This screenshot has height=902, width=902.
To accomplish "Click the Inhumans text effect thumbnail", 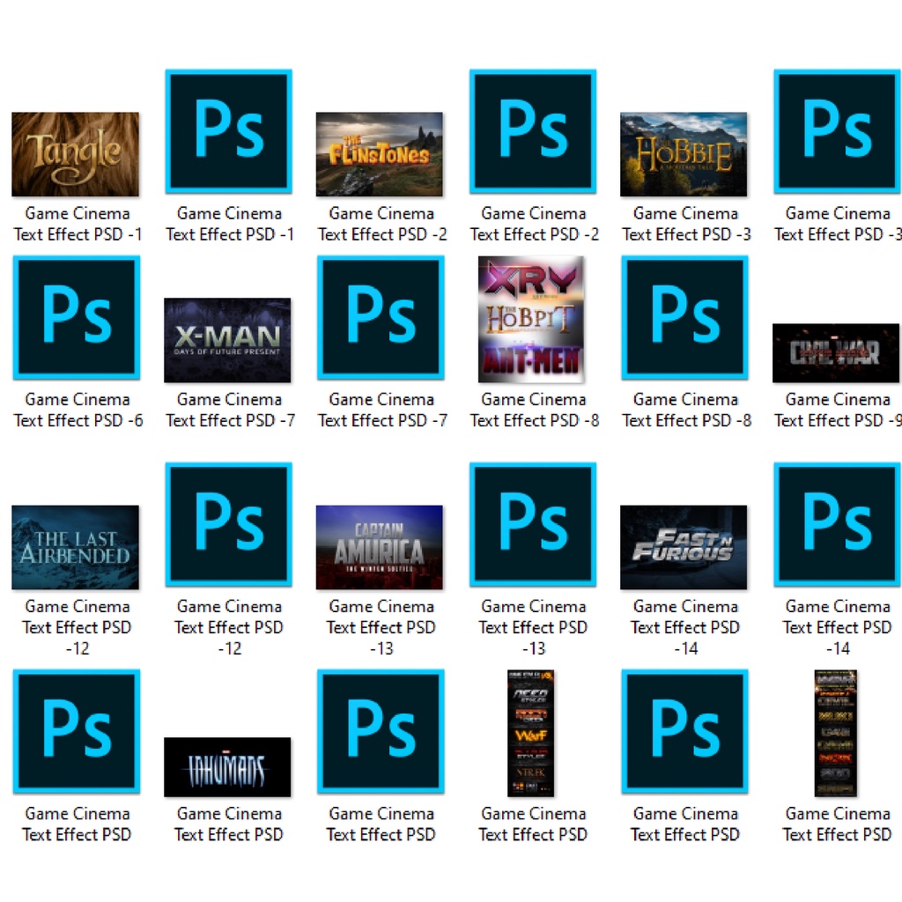I will 227,766.
